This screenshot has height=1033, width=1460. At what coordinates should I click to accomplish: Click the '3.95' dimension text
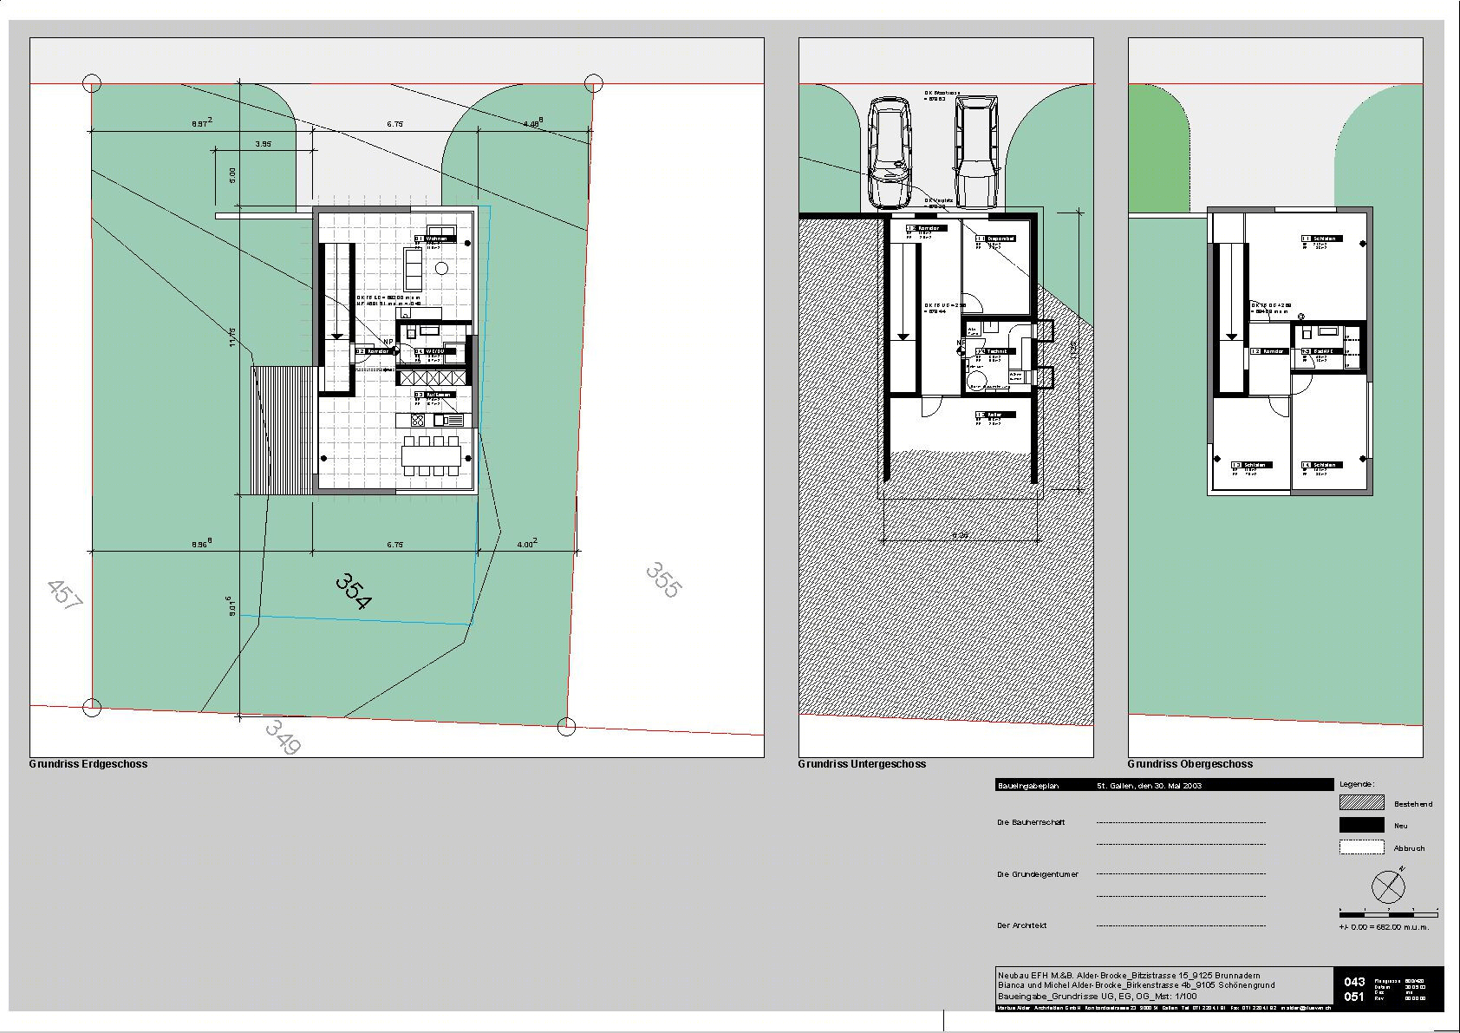point(264,144)
